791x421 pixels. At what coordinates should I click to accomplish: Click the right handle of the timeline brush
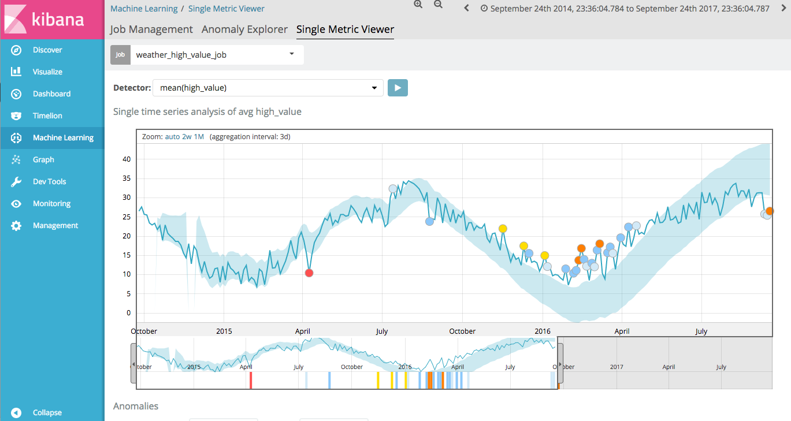[x=559, y=364]
